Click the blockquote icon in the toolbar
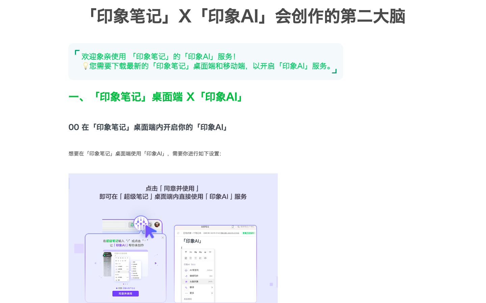 (x=205, y=252)
